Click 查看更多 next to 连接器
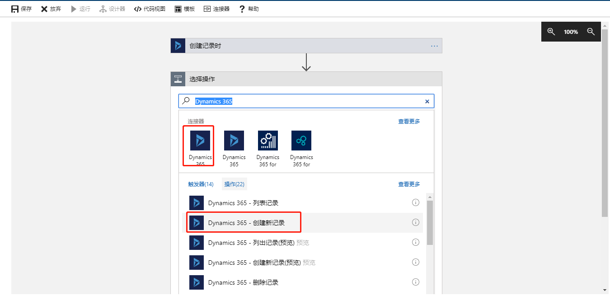Image resolution: width=610 pixels, height=305 pixels. coord(409,121)
